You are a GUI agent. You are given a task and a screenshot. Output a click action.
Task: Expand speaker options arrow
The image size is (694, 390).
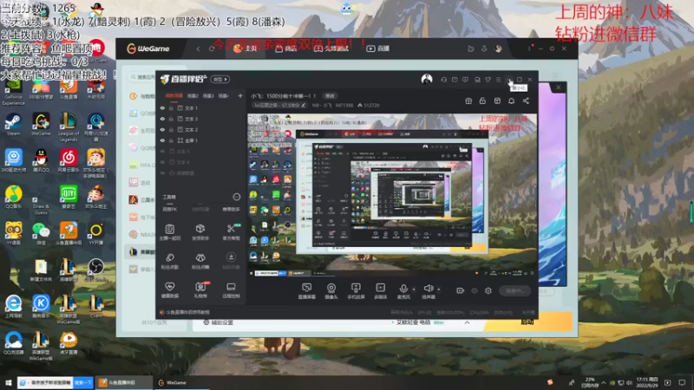coord(439,289)
